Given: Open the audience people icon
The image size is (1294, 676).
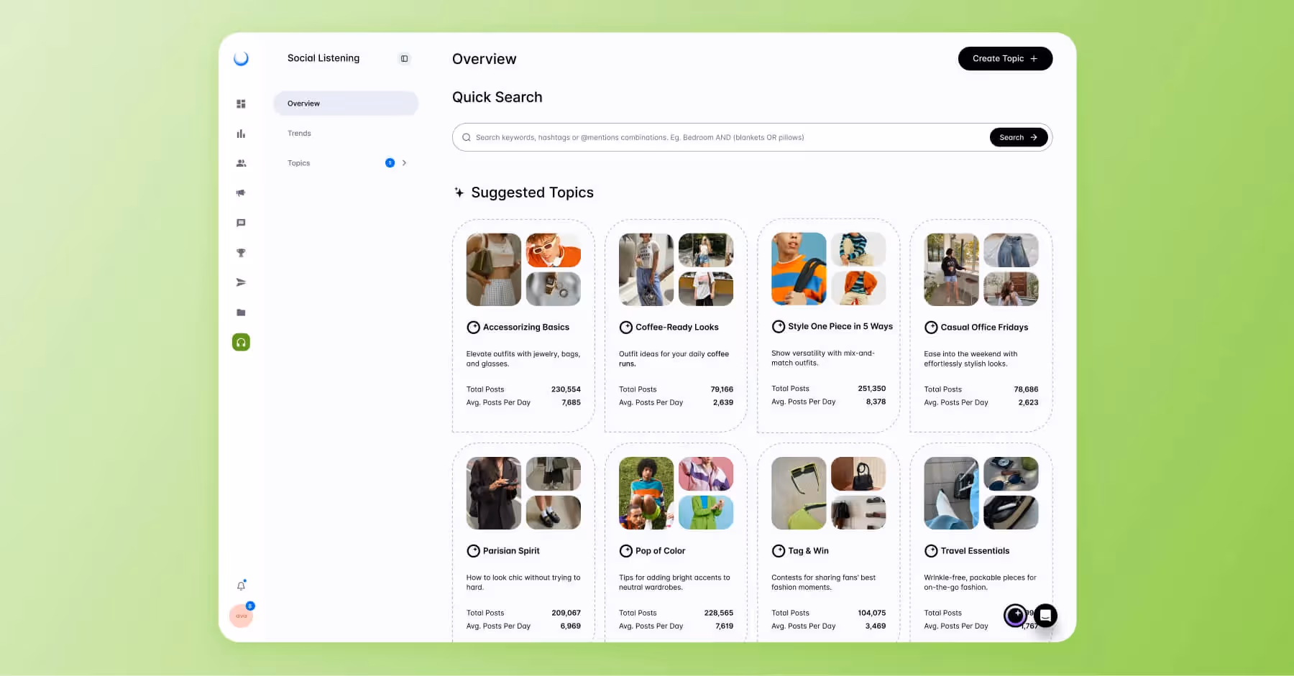Looking at the screenshot, I should (241, 163).
